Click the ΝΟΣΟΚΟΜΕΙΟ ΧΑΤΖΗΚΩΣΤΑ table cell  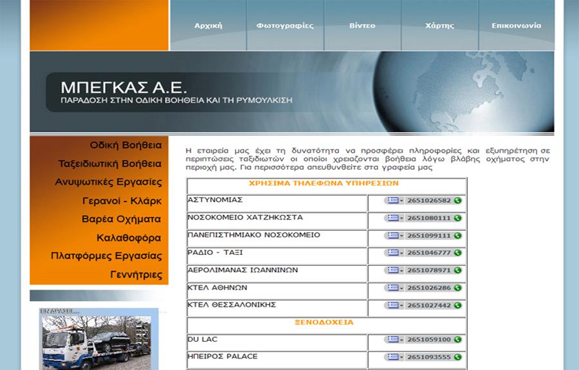pyautogui.click(x=277, y=221)
